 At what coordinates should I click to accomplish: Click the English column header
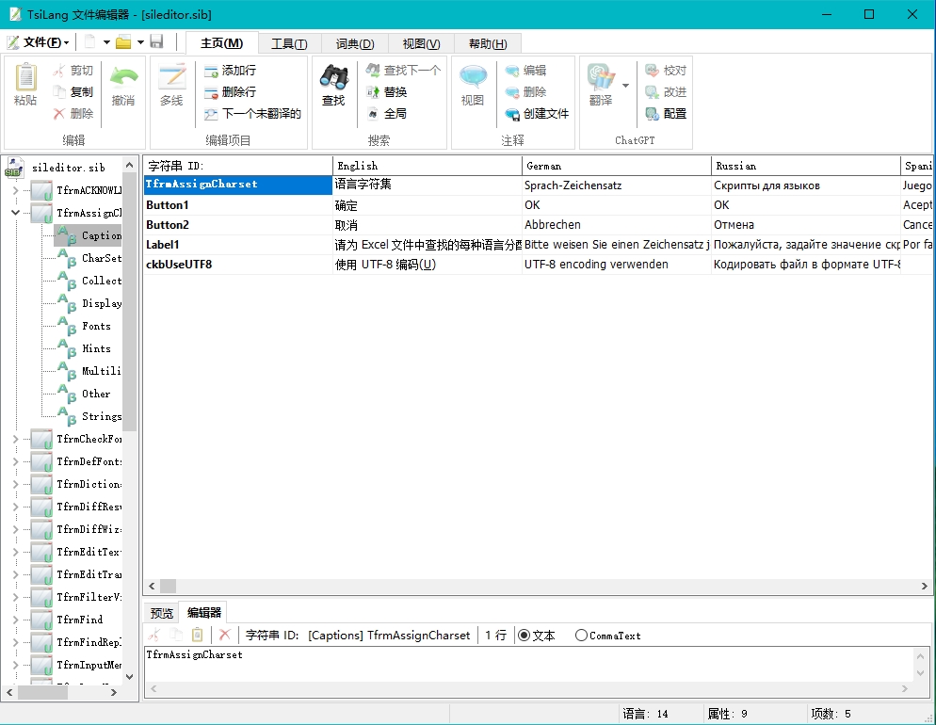point(427,166)
